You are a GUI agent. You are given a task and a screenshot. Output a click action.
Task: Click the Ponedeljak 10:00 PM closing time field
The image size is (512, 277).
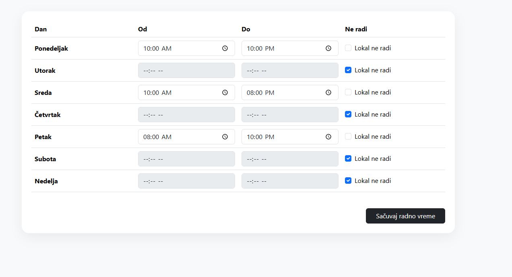click(x=290, y=48)
